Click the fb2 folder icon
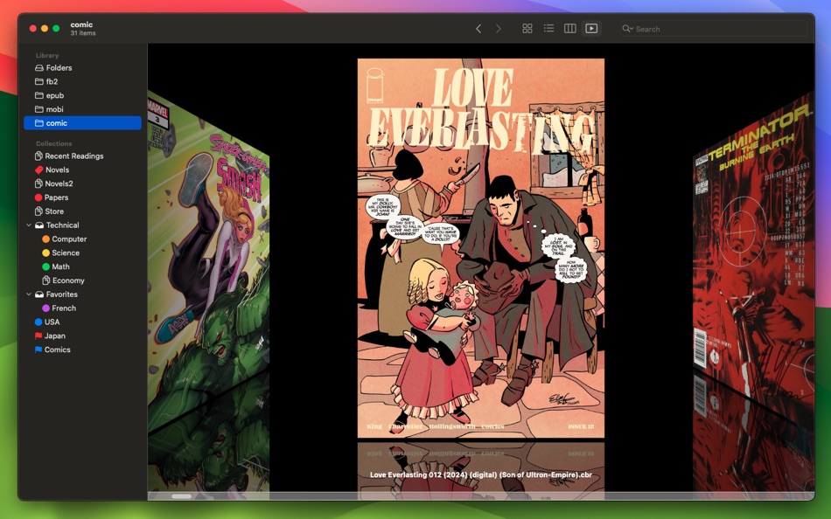This screenshot has width=831, height=519. pos(38,81)
